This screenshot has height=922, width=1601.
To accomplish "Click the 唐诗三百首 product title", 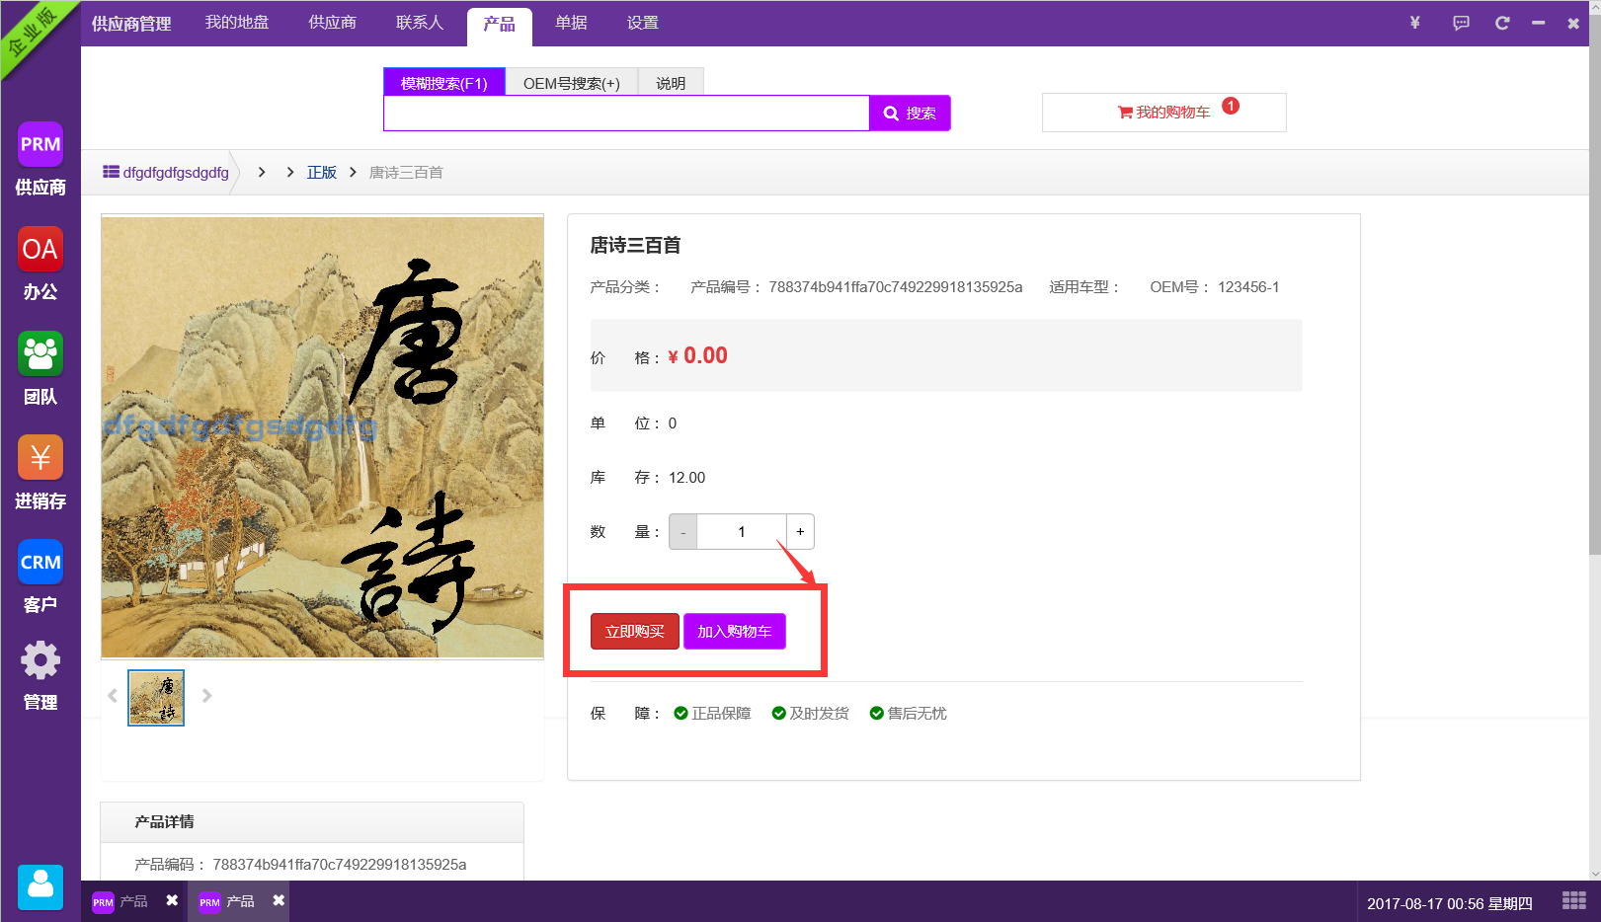I will point(635,245).
